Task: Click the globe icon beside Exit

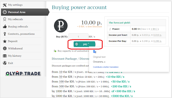Action: 5,63
